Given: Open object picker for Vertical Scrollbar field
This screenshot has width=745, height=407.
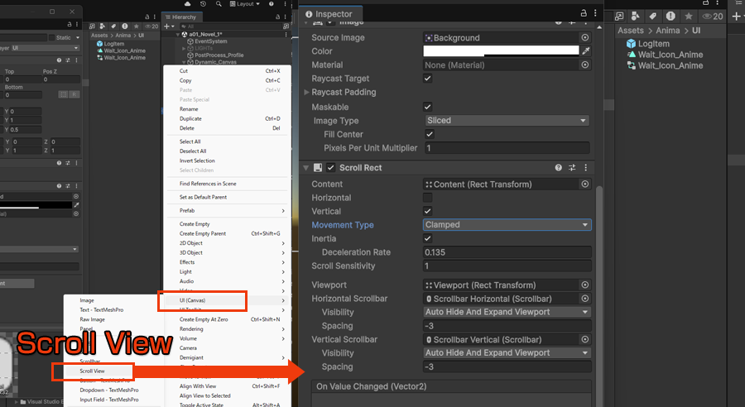Looking at the screenshot, I should tap(585, 339).
